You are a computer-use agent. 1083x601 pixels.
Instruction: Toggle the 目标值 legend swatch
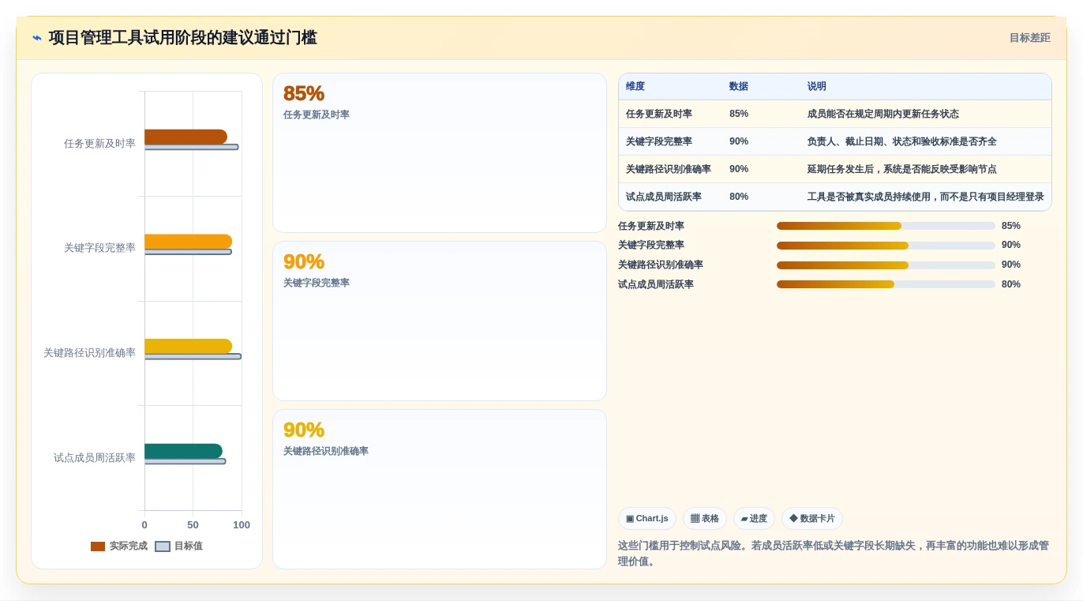pyautogui.click(x=163, y=547)
